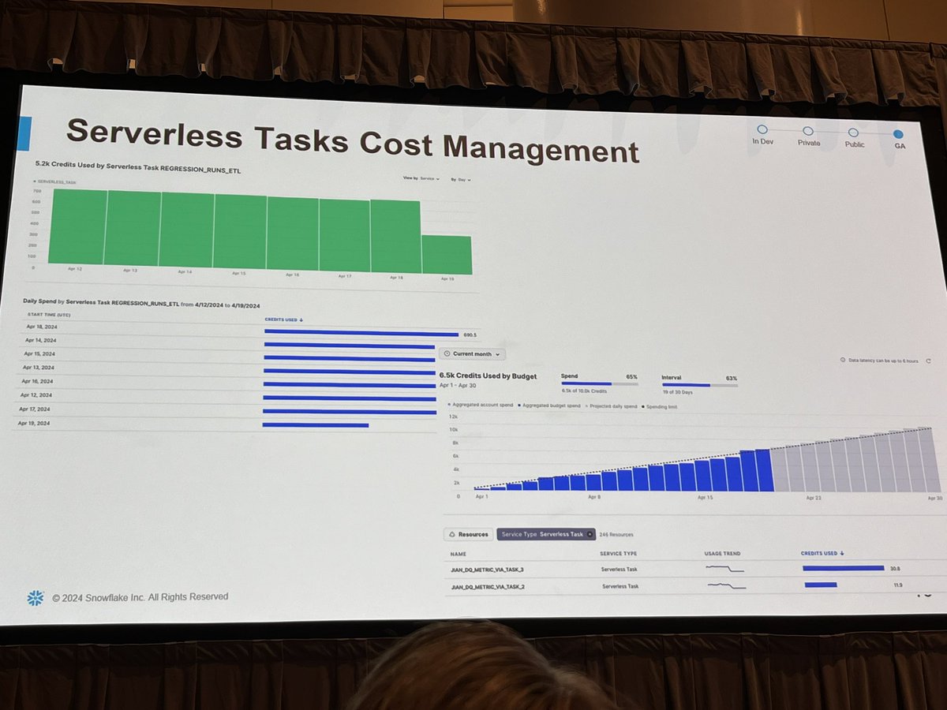Click the USAGE TREND column header

click(722, 554)
